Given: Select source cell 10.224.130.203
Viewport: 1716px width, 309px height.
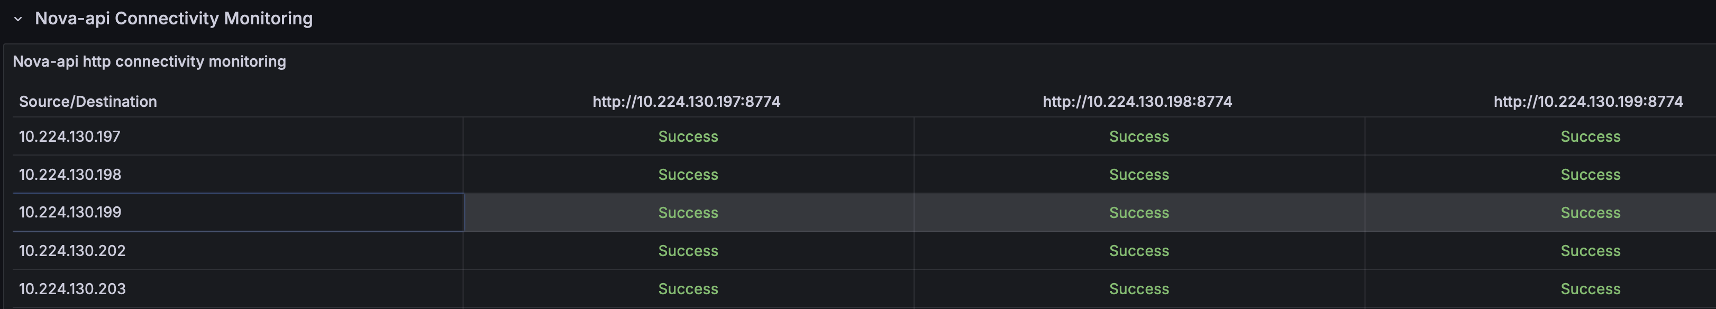Looking at the screenshot, I should click(72, 288).
